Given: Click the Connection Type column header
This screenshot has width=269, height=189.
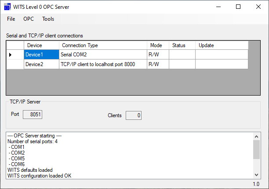Looking at the screenshot, I should [103, 45].
